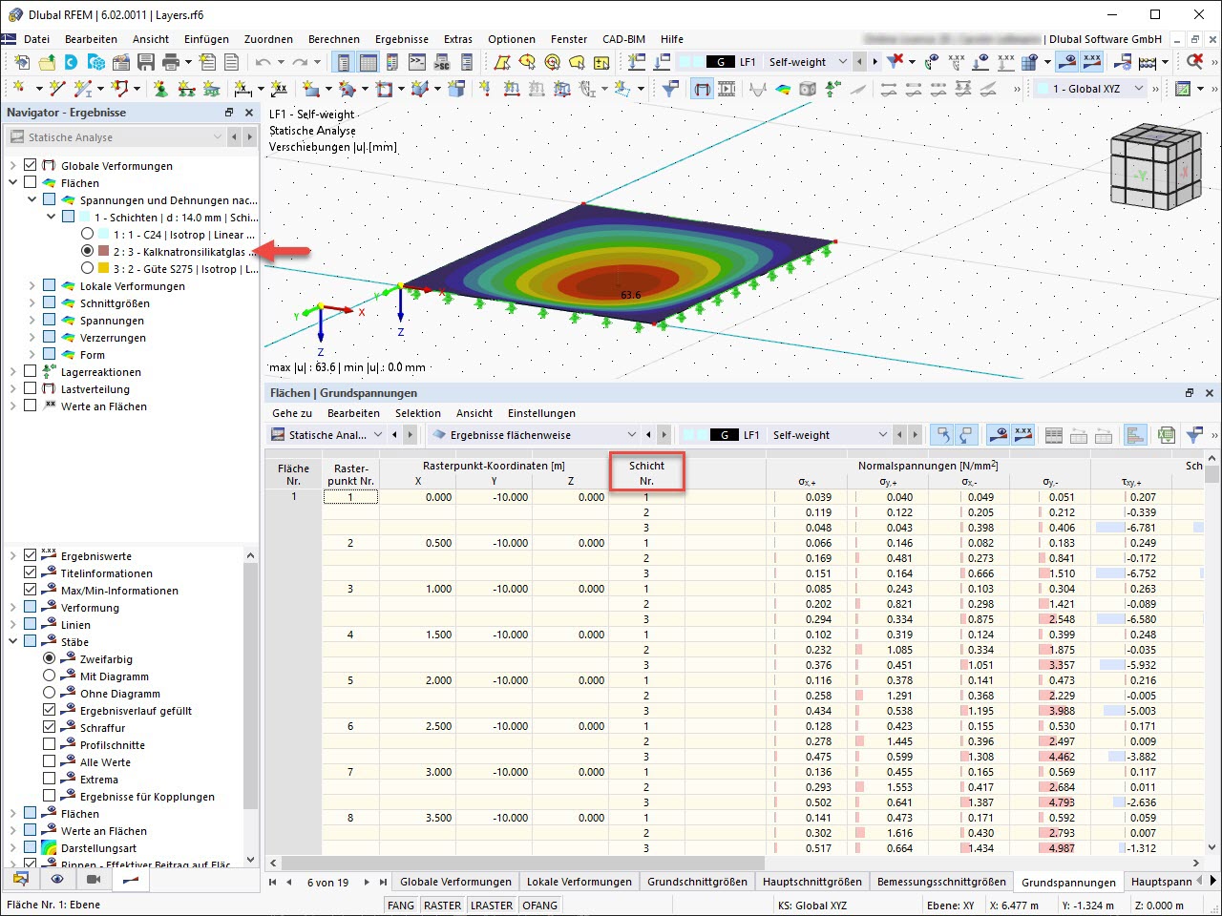This screenshot has width=1222, height=916.
Task: Enable the Extrema checkbox
Action: point(50,780)
